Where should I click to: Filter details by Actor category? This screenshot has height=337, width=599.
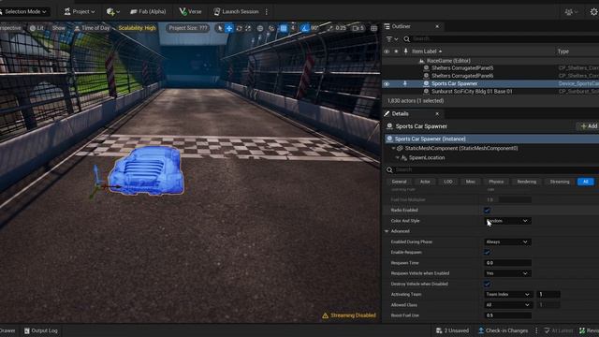425,182
